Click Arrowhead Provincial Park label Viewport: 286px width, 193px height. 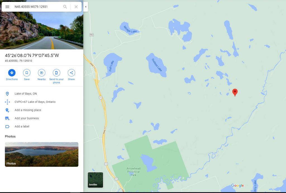(133, 172)
